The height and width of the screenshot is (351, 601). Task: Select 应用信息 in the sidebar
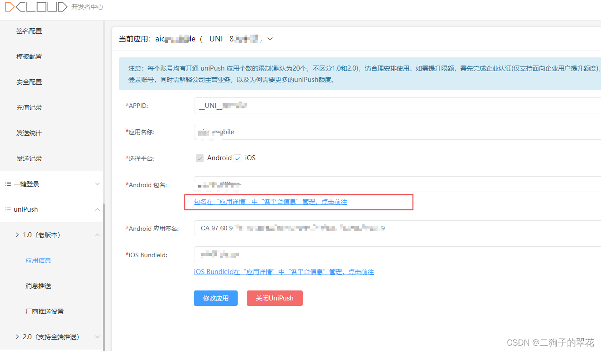(38, 260)
